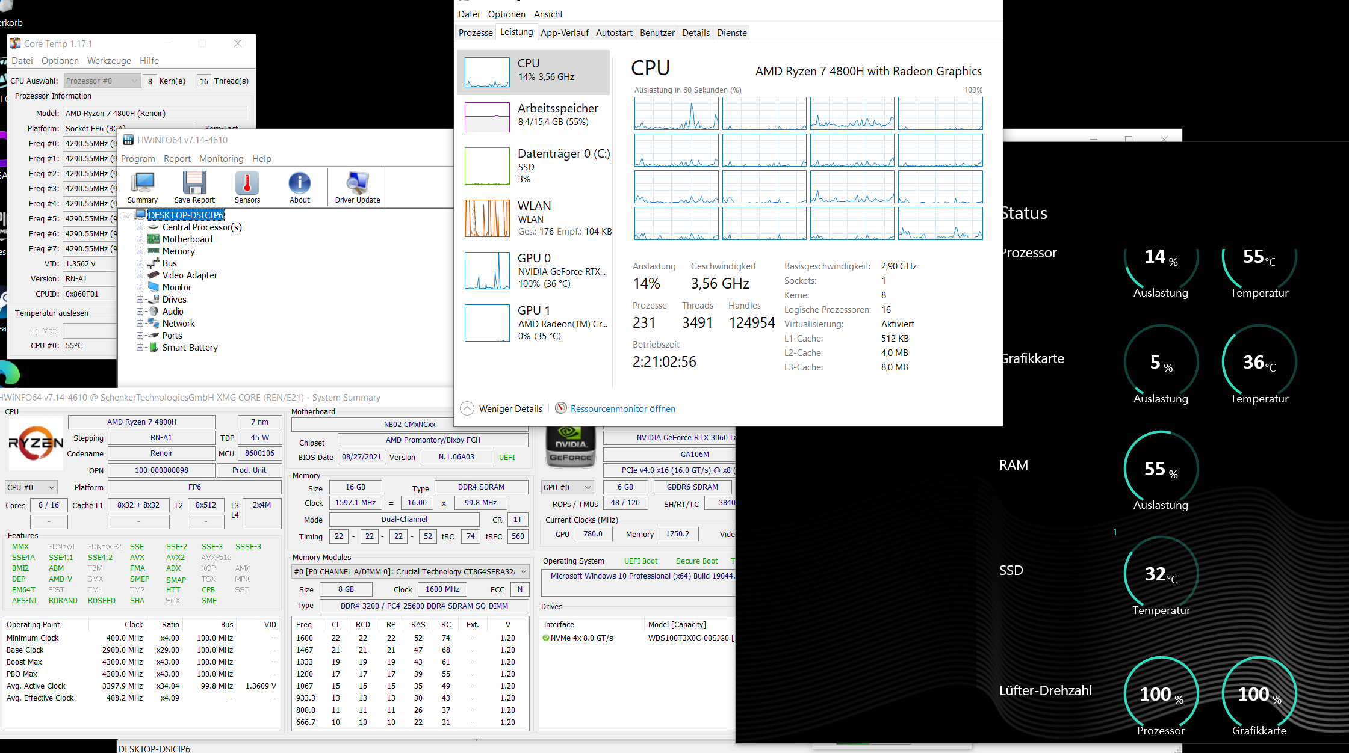Open the Monitoring menu in HWiNFO64
This screenshot has height=753, width=1349.
[x=221, y=159]
